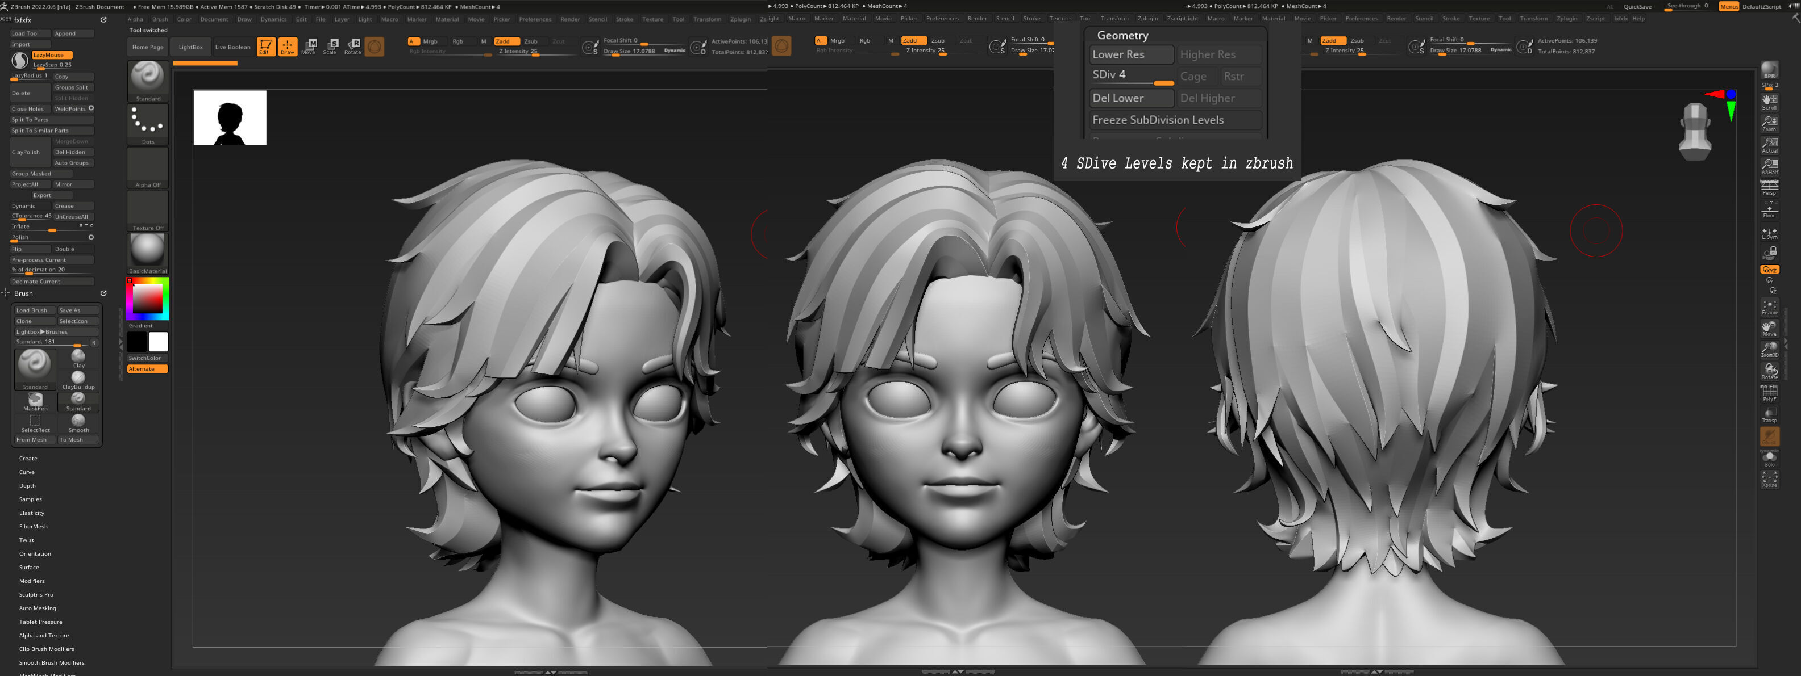Toggle the Floor grid
The width and height of the screenshot is (1801, 676).
pos(1770,210)
